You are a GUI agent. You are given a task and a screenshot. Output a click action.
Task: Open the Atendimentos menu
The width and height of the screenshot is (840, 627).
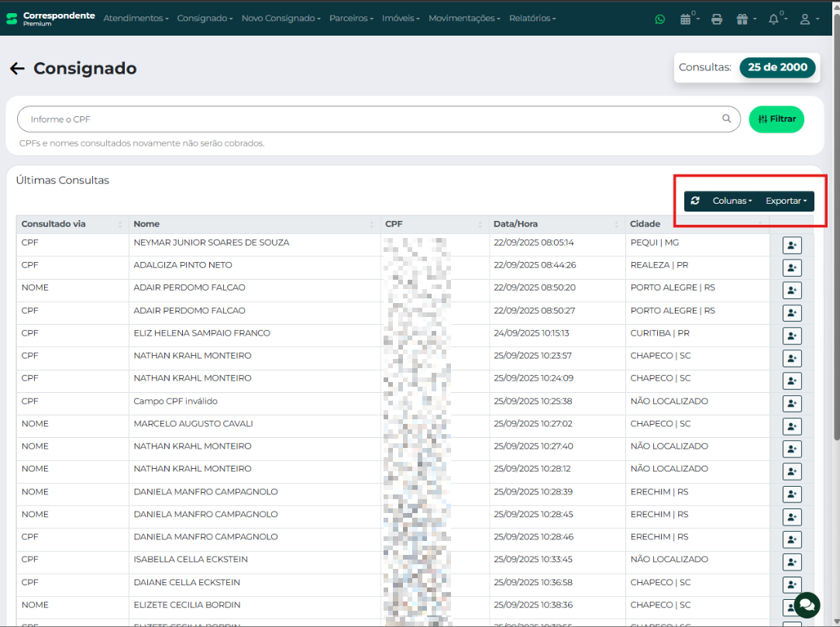tap(136, 18)
